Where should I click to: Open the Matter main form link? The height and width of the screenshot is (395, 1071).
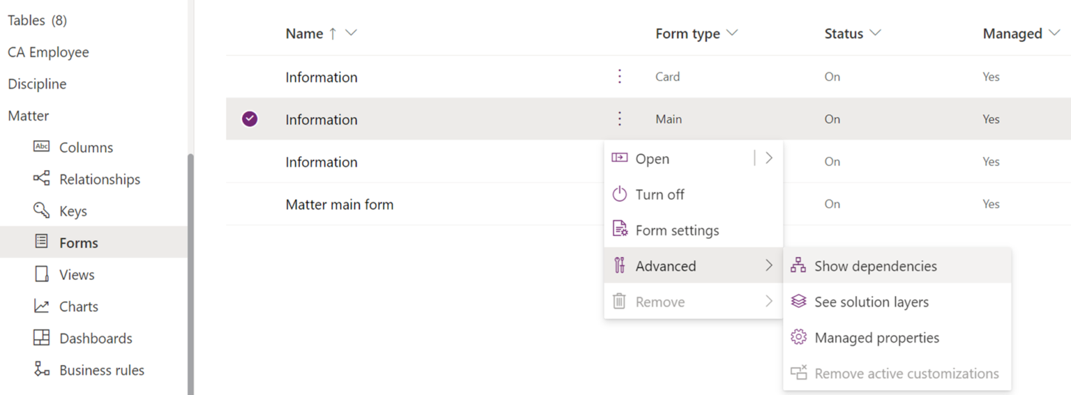coord(340,205)
